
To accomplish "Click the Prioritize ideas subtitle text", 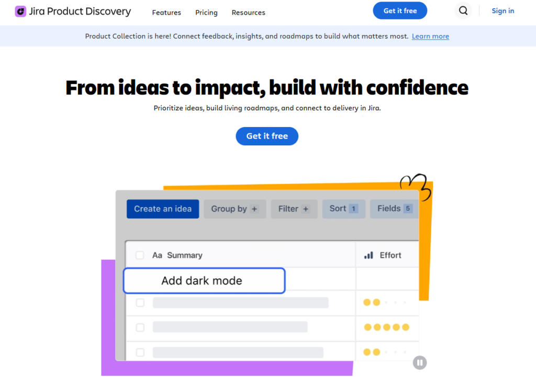I will tap(267, 108).
